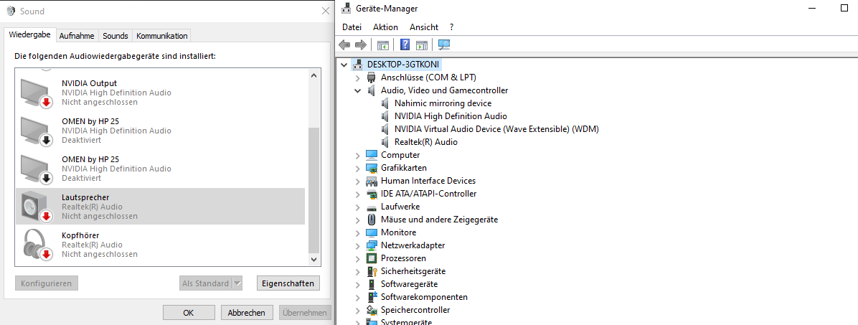Select first deactivated OMEN by HP 25 entry
This screenshot has height=325, width=858.
160,131
